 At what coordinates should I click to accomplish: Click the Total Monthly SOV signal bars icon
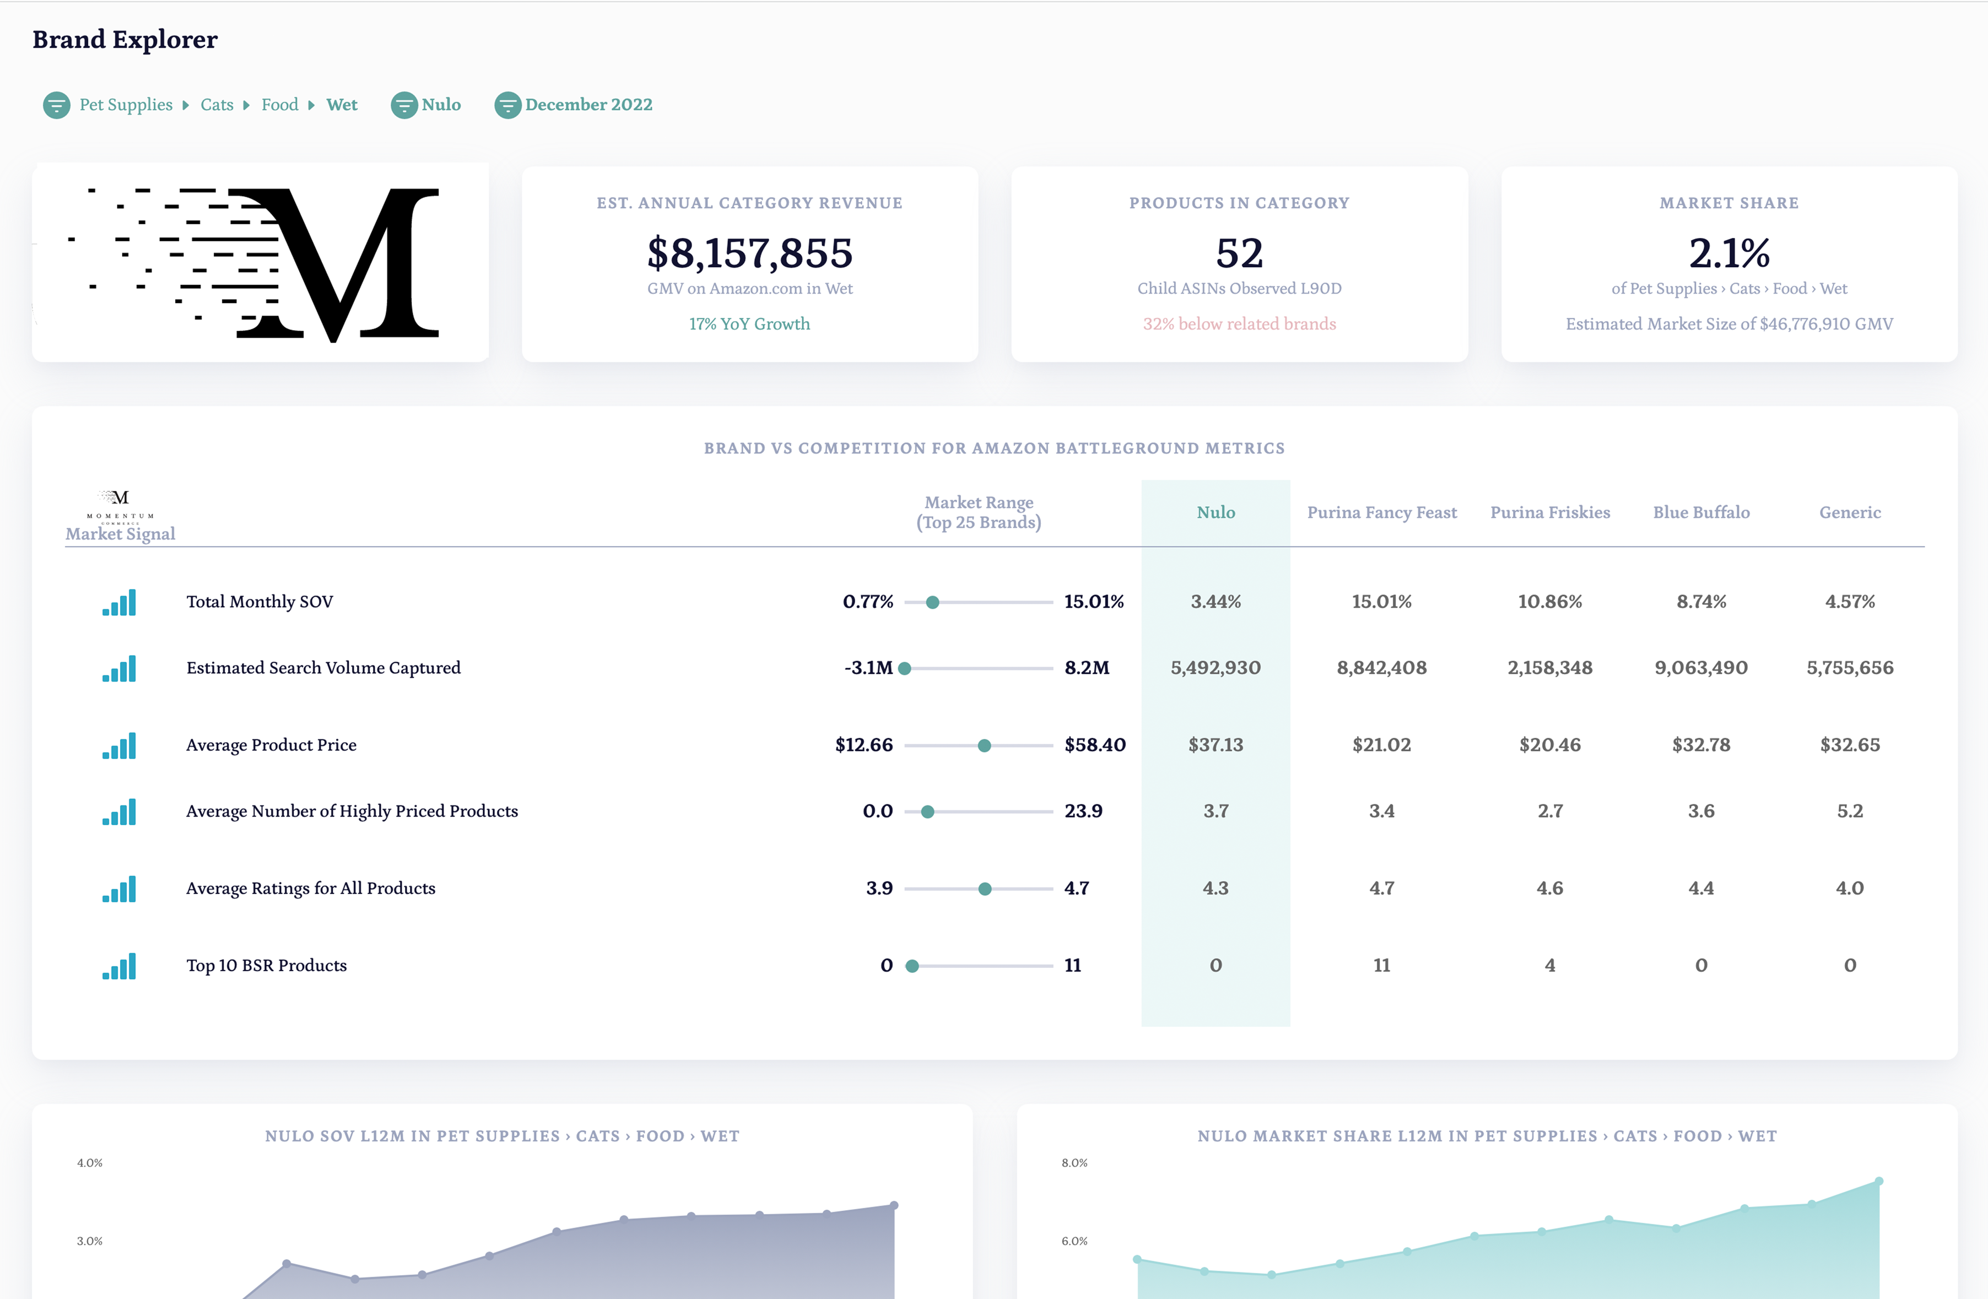pyautogui.click(x=120, y=602)
